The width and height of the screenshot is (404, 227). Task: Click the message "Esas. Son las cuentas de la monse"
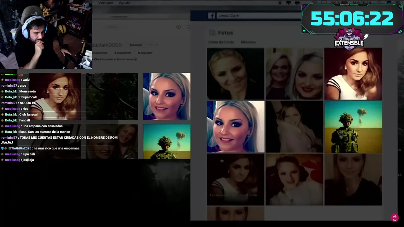coord(45,132)
